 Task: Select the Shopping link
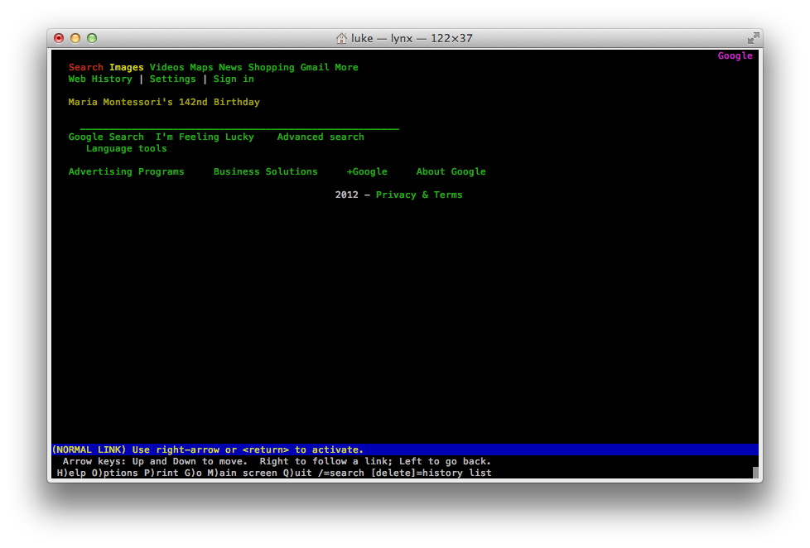tap(271, 68)
